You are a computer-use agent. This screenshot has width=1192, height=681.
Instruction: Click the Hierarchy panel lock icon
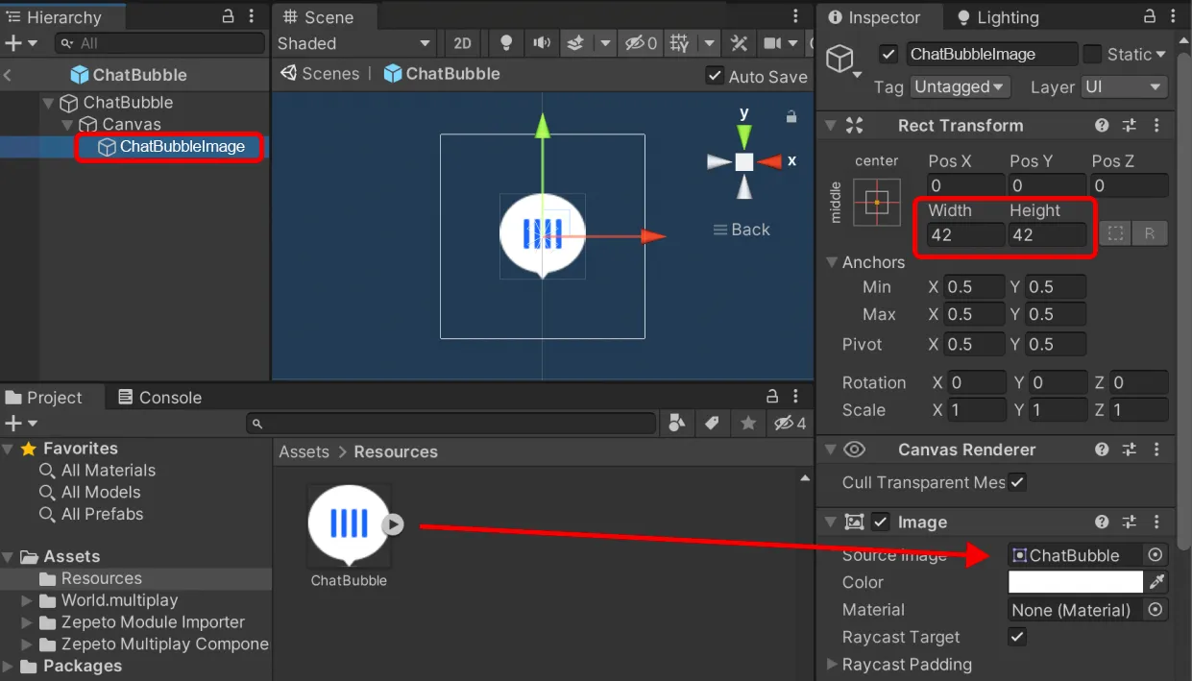228,16
